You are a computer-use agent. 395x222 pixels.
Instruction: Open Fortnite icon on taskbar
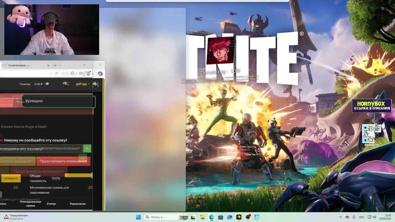pos(257,217)
